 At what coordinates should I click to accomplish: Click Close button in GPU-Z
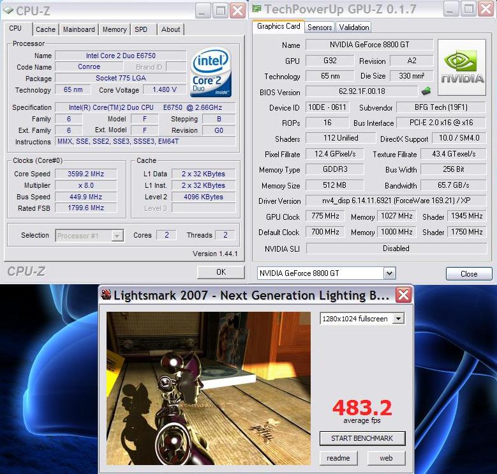point(469,273)
